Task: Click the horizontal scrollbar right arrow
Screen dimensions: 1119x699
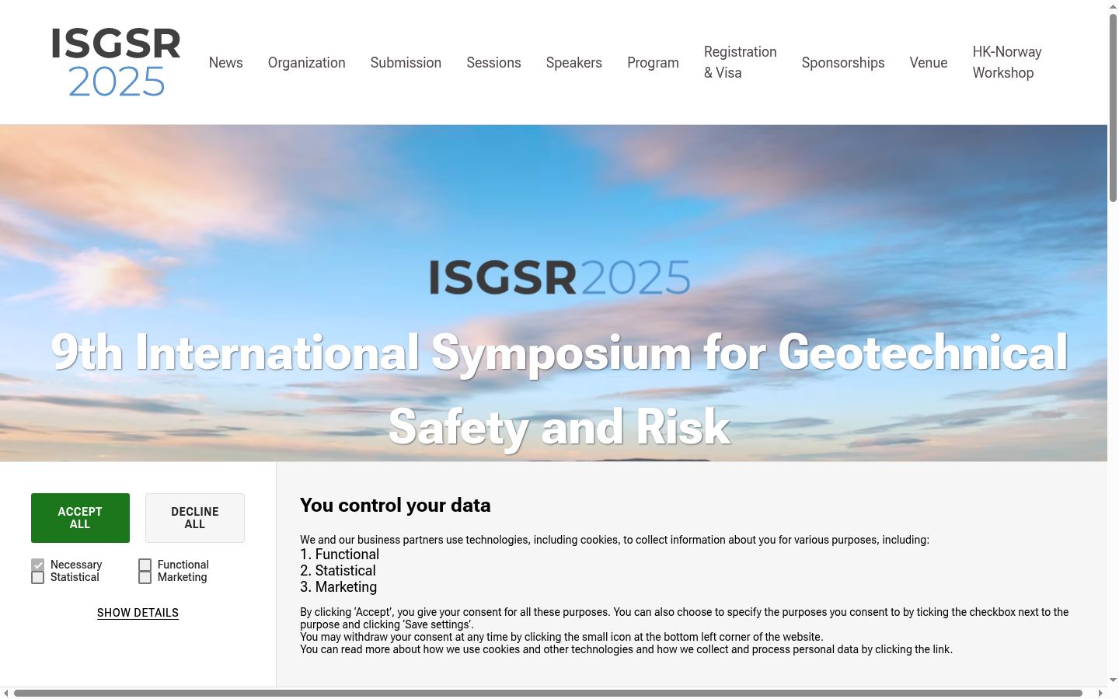Action: pyautogui.click(x=1100, y=693)
